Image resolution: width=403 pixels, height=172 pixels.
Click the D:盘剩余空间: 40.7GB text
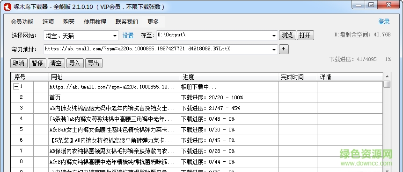pyautogui.click(x=362, y=34)
